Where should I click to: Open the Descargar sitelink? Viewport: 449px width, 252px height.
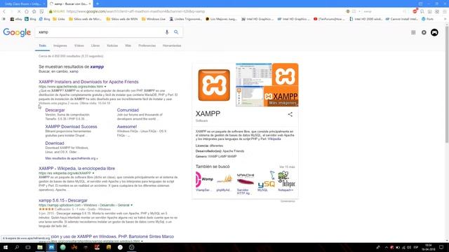pos(55,110)
